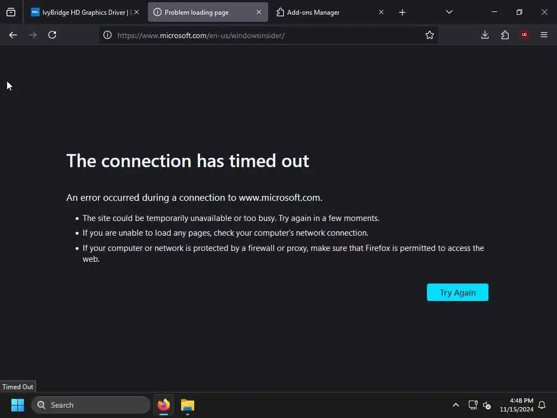Click the microsoft.com URL address field
The height and width of the screenshot is (418, 557).
(x=268, y=35)
